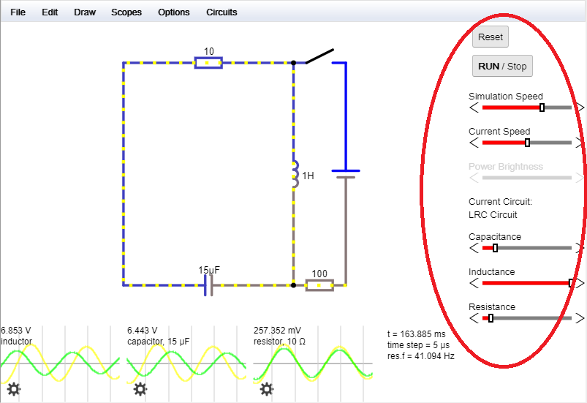
Task: Toggle simulation with RUN / Stop
Action: [501, 66]
